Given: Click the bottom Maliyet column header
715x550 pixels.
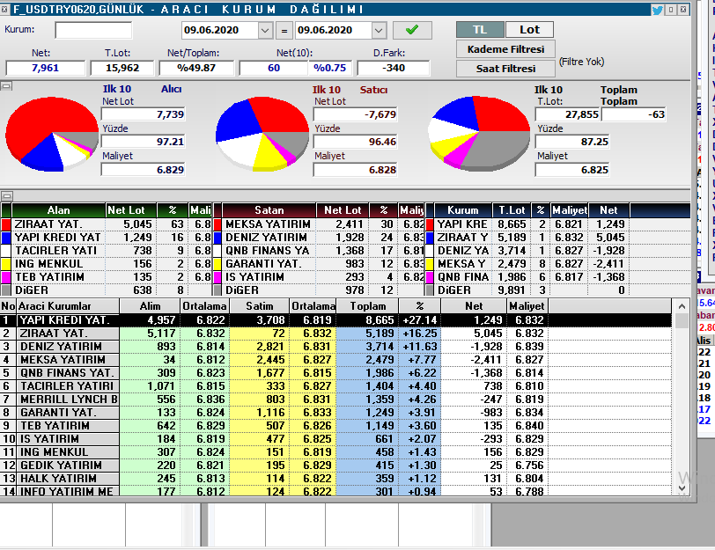Looking at the screenshot, I should coord(527,306).
